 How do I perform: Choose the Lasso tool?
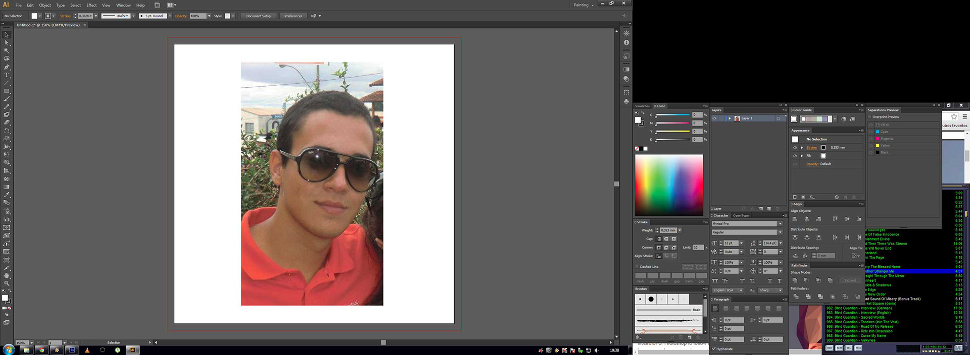point(7,59)
